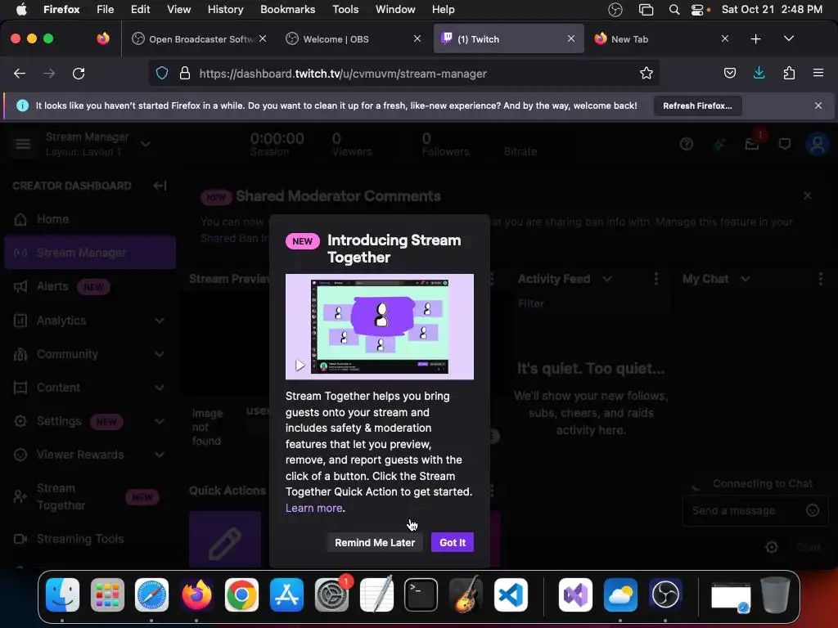Open the History menu
838x628 pixels.
(225, 9)
